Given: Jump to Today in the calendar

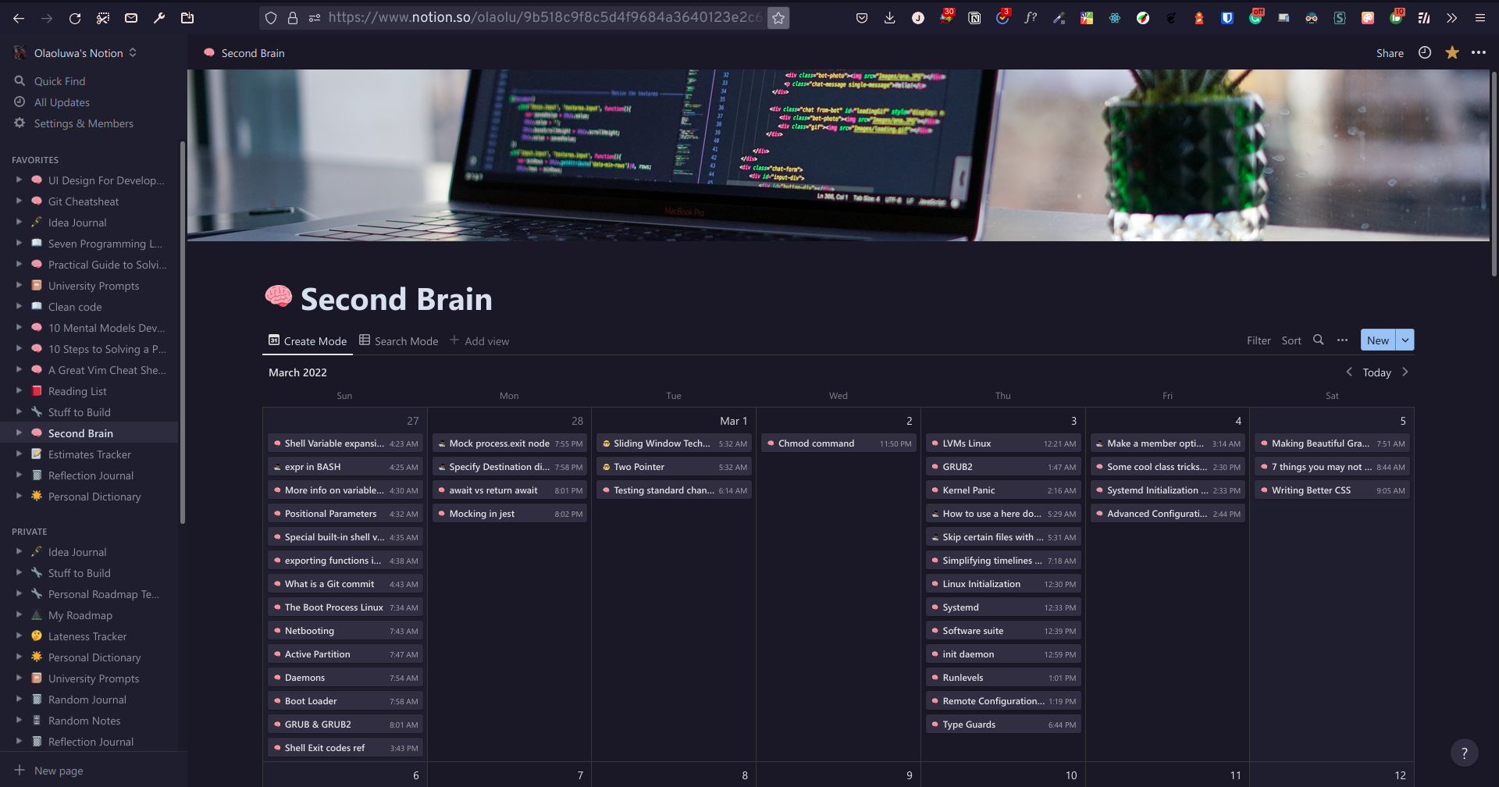Looking at the screenshot, I should (1376, 372).
